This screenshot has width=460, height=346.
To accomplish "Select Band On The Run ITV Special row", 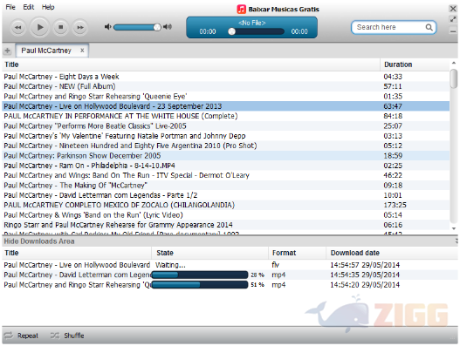I will tap(225, 175).
